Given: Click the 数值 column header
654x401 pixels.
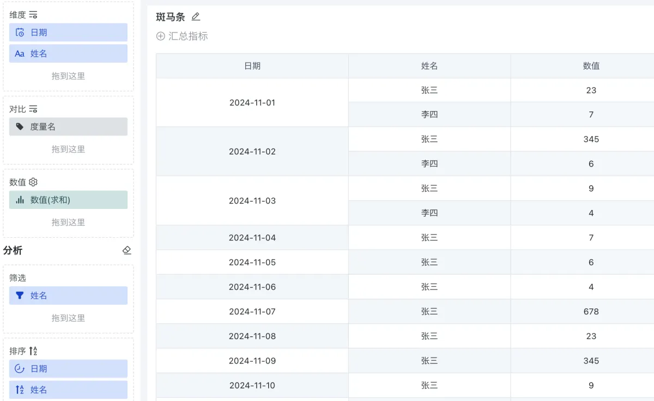Looking at the screenshot, I should [591, 66].
